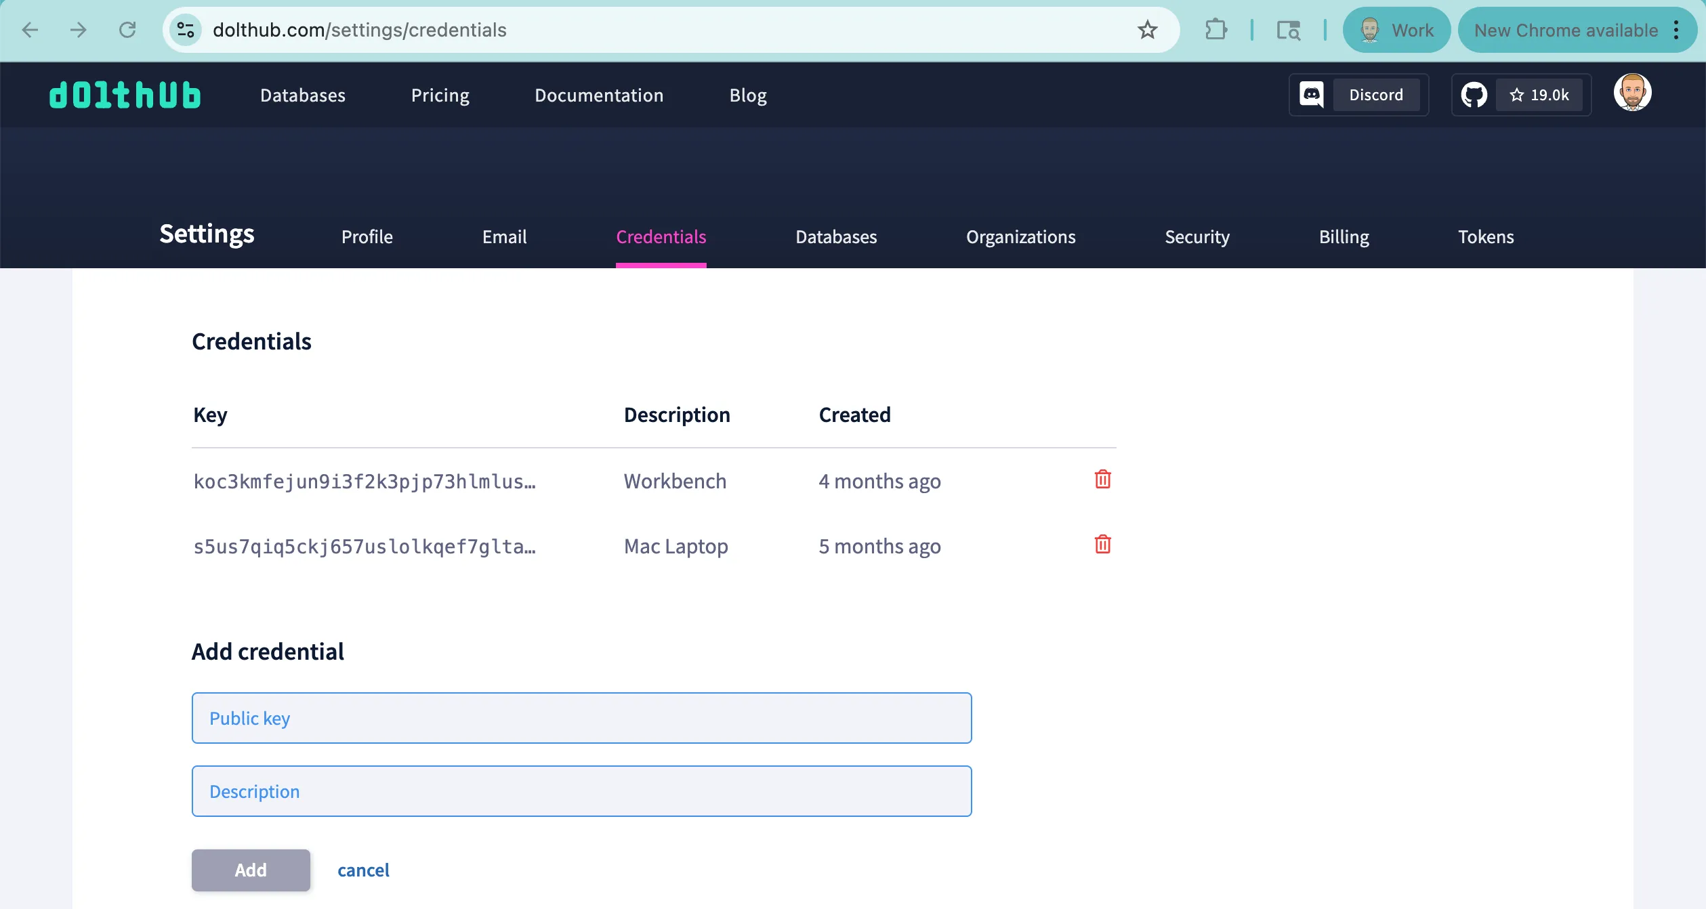Image resolution: width=1706 pixels, height=909 pixels.
Task: Delete the Mac Laptop credential key
Action: [x=1102, y=544]
